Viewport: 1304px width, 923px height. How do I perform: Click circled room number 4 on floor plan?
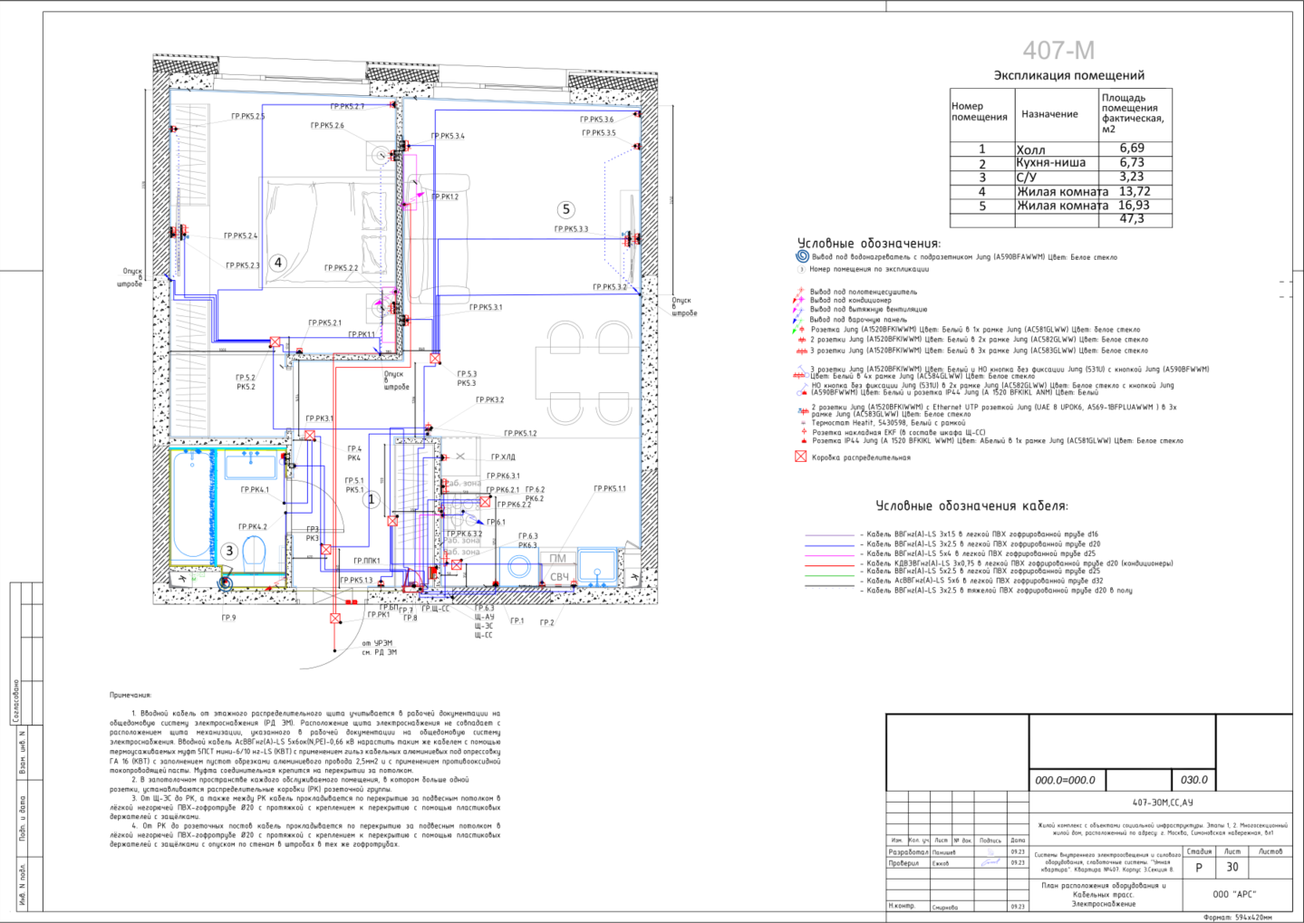(278, 263)
